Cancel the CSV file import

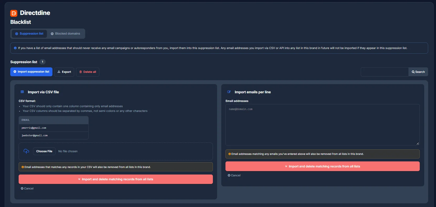[27, 188]
